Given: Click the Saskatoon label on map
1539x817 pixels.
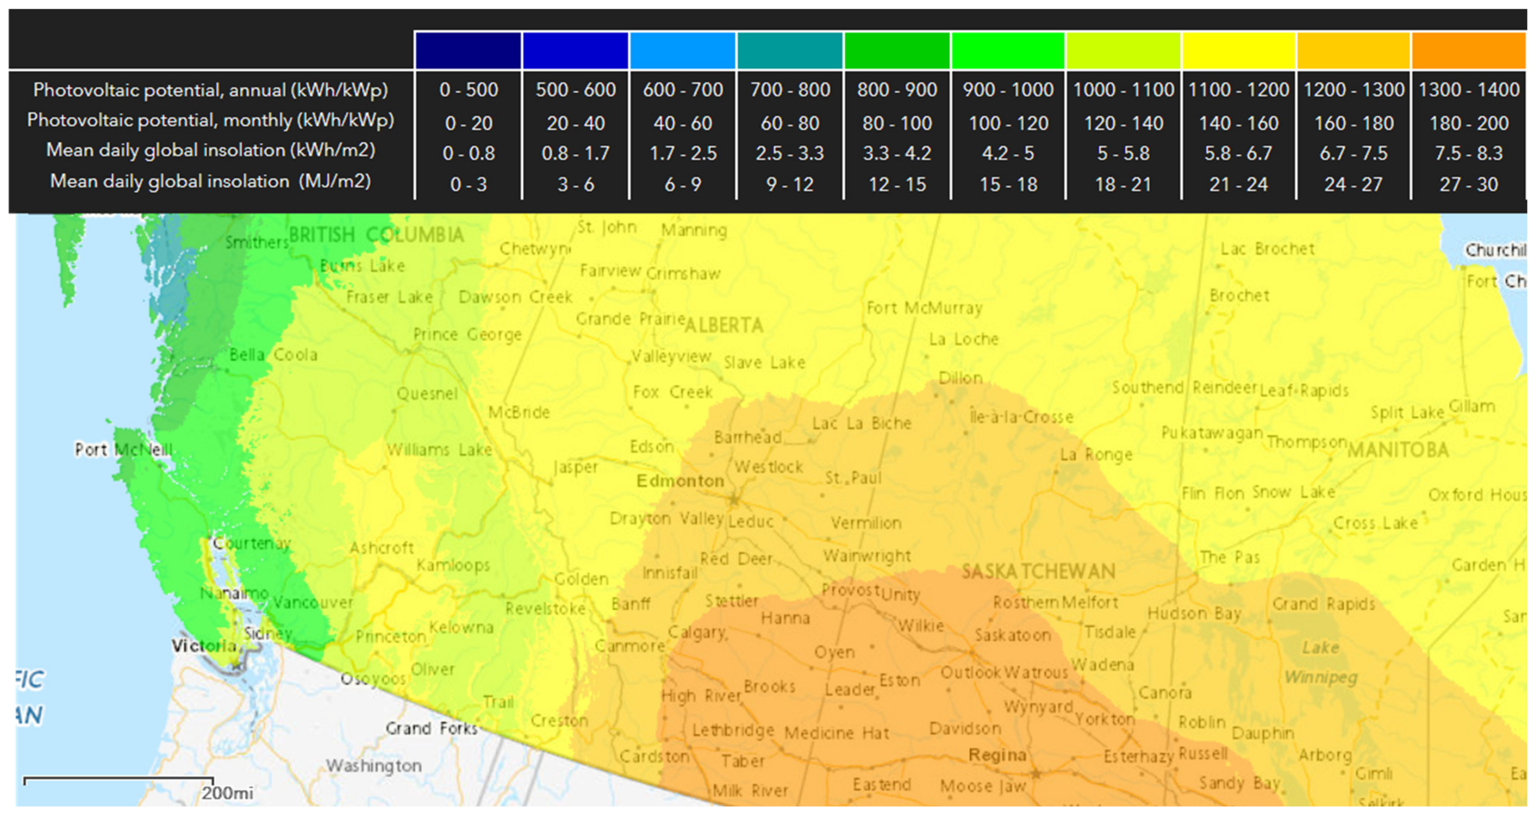Looking at the screenshot, I should coord(1013,635).
